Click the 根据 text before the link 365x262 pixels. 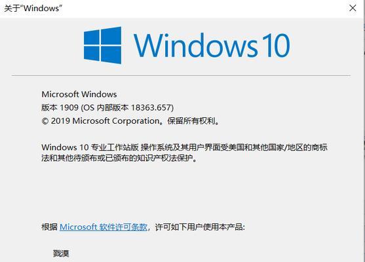49,227
